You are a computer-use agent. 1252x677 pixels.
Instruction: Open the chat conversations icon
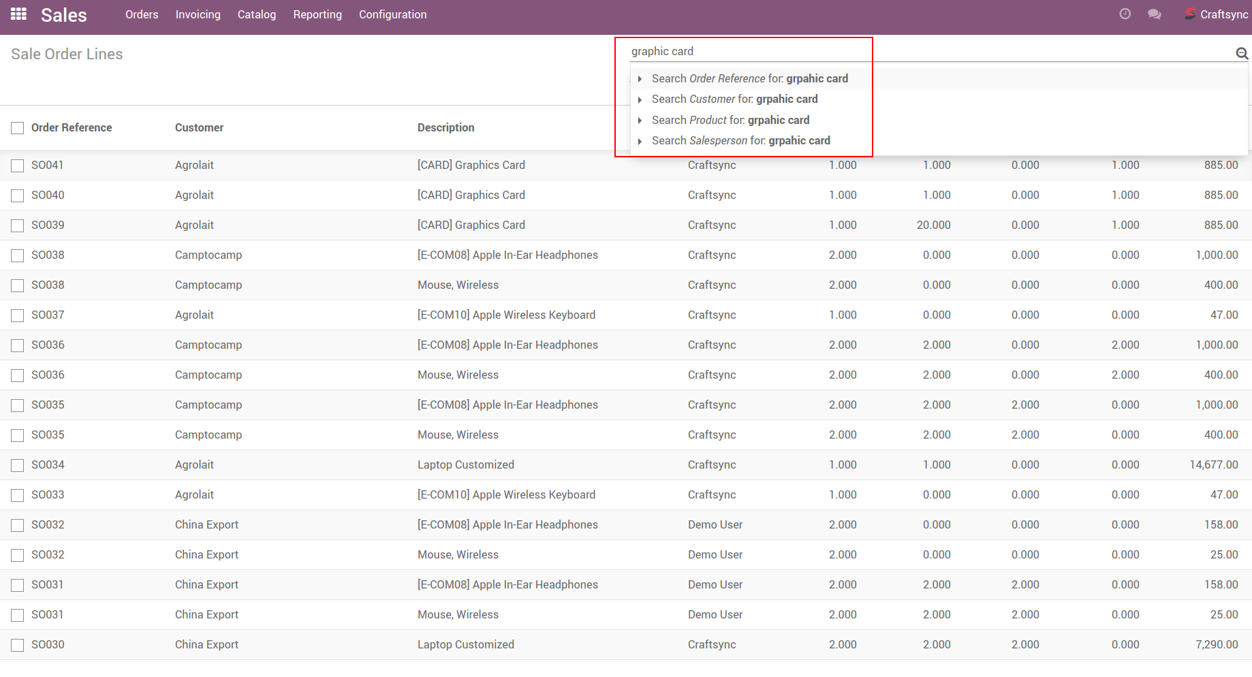click(1154, 14)
